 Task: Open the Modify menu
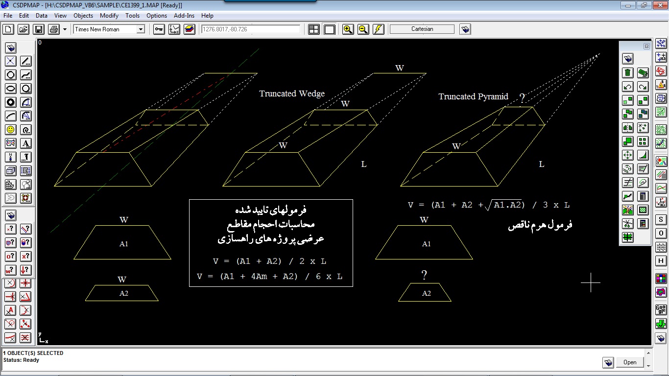(x=109, y=16)
